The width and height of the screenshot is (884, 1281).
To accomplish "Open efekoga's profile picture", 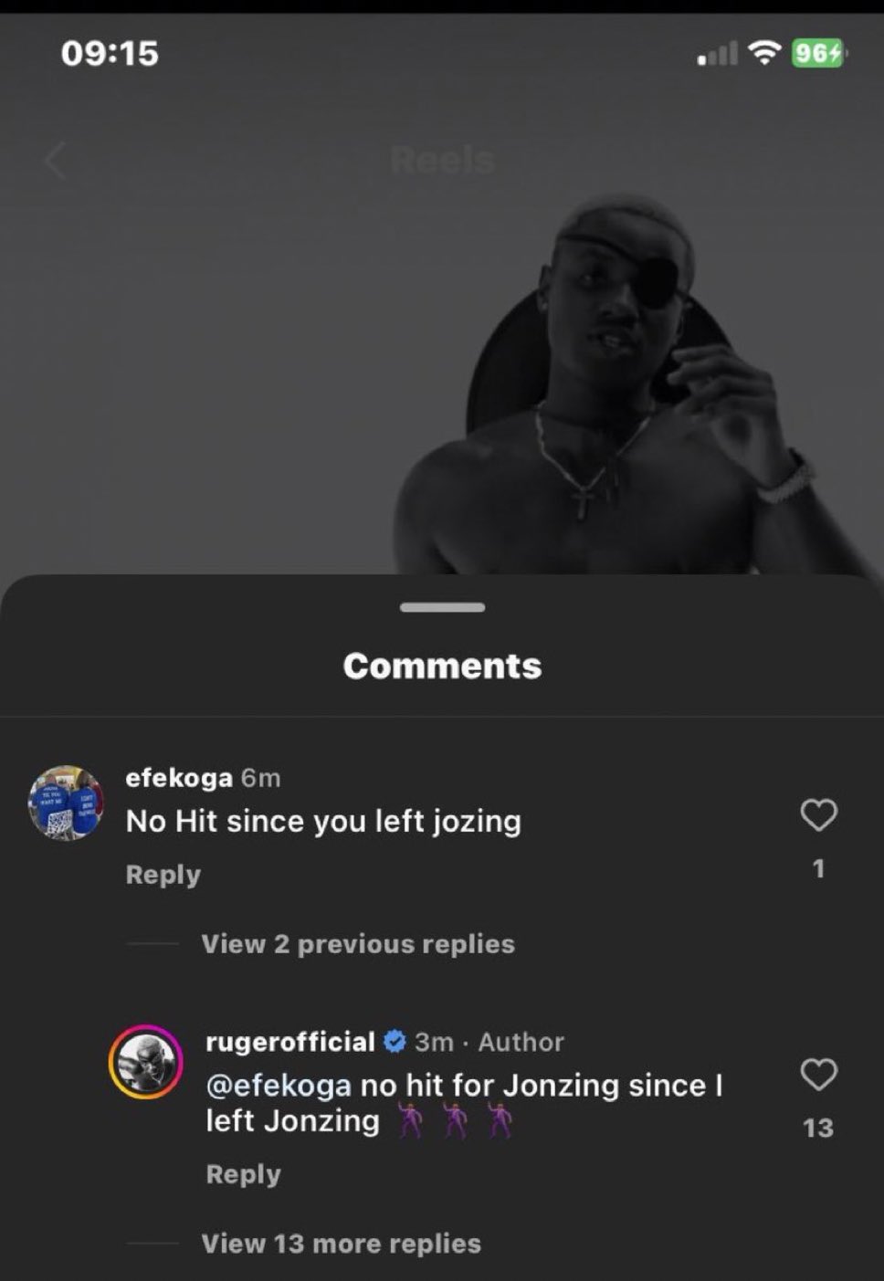I will [x=66, y=804].
